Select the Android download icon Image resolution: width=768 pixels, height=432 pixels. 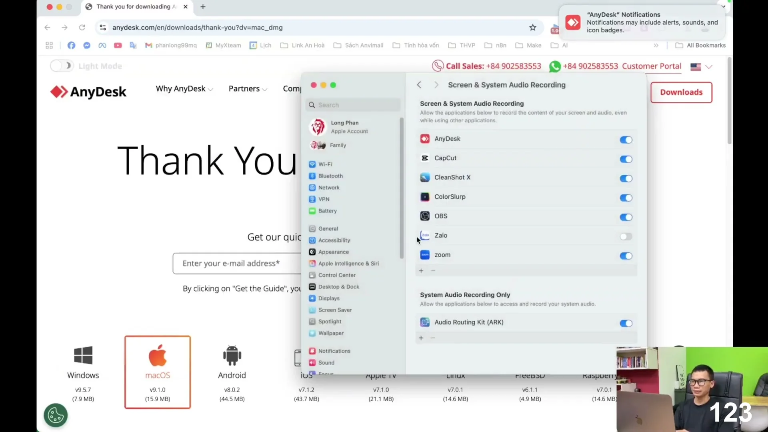point(232,355)
